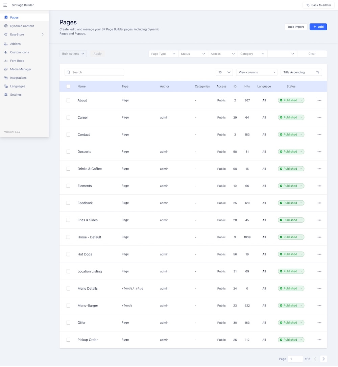Image resolution: width=338 pixels, height=367 pixels.
Task: Click the Search input field
Action: (x=96, y=72)
